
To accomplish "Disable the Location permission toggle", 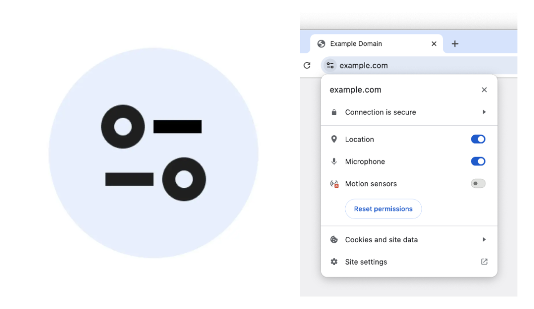I will pos(478,139).
